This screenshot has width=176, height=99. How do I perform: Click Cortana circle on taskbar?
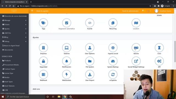click(48, 97)
